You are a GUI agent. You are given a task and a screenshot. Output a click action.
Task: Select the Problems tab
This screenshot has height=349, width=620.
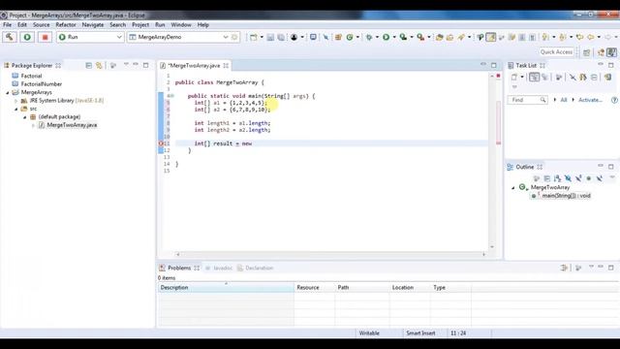(179, 268)
